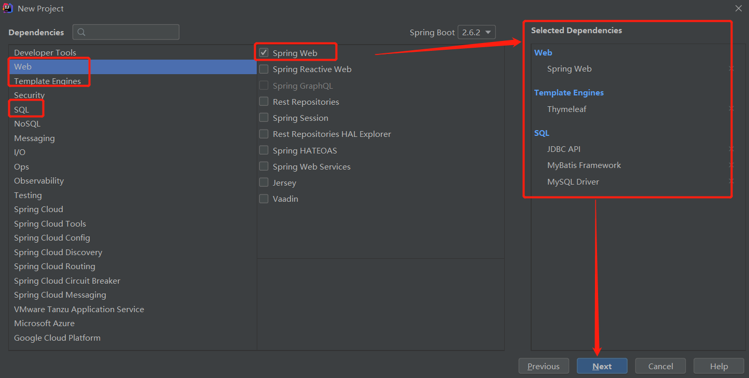Remove MyBatis Framework from Selected Dependencies

731,165
